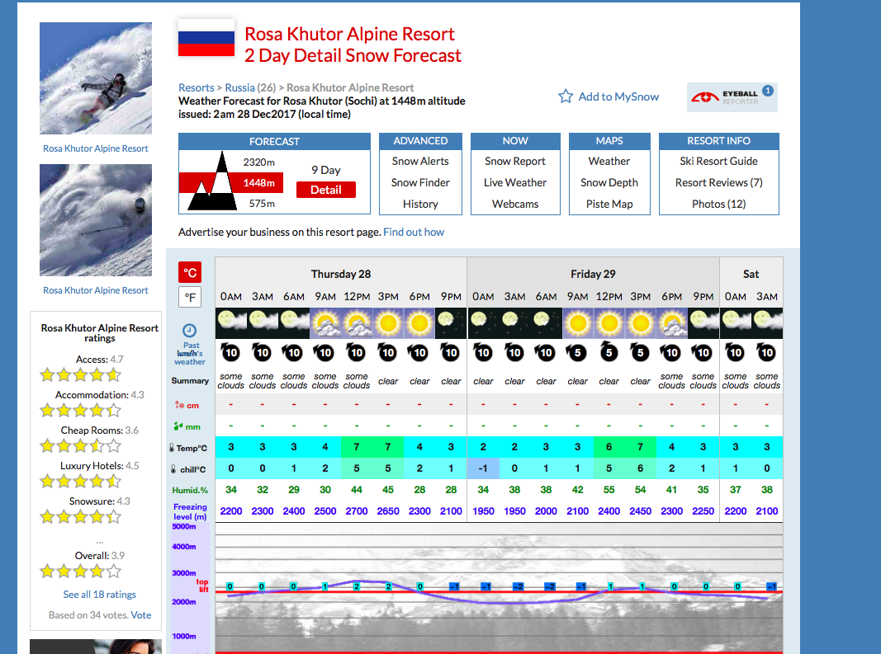Open the second skier photo thumbnail

[x=96, y=220]
